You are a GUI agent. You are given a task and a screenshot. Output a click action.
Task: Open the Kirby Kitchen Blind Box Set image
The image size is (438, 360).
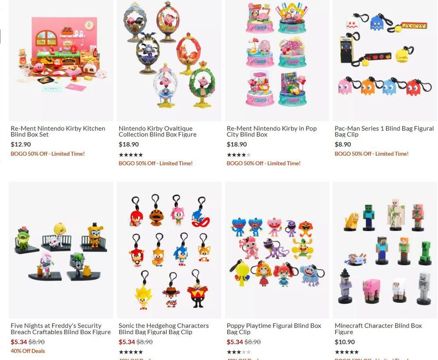pos(61,60)
